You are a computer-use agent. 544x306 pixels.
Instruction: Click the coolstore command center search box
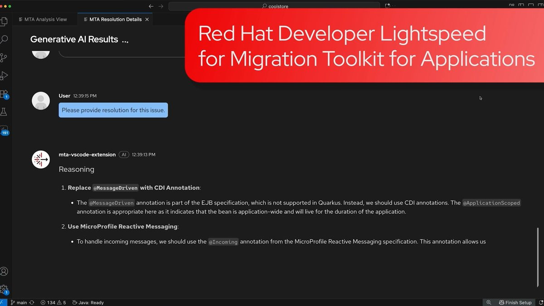[x=274, y=6]
